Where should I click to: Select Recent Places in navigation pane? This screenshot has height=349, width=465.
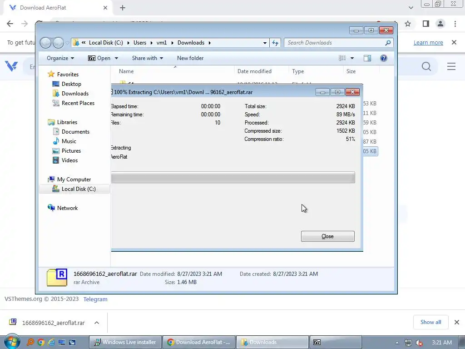point(78,103)
